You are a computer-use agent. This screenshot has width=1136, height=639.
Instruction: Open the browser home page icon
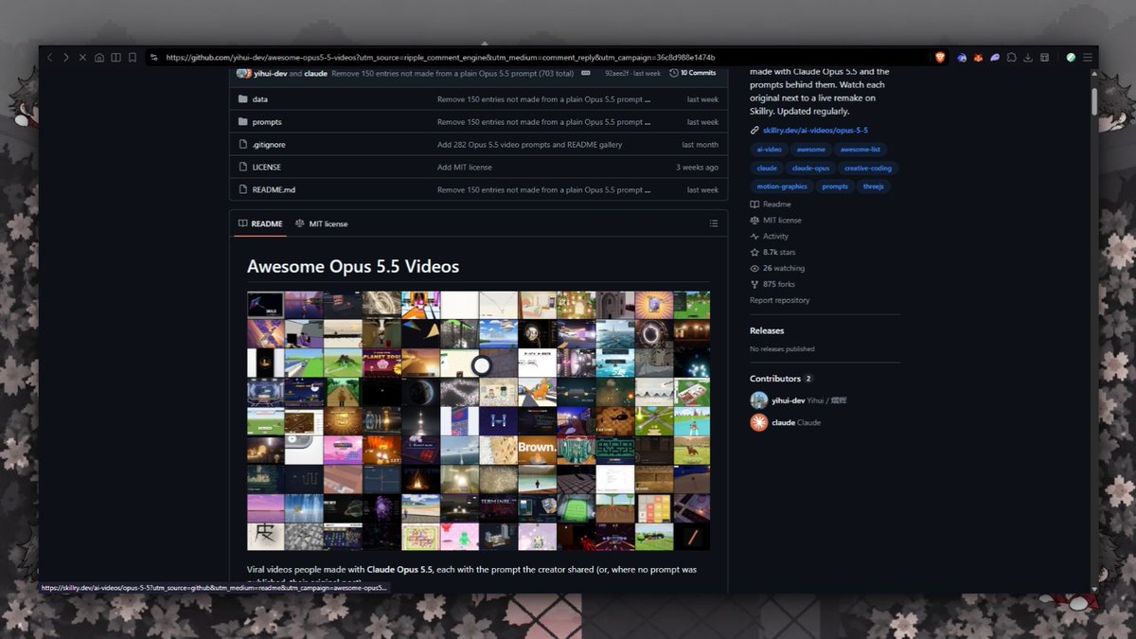pos(99,58)
